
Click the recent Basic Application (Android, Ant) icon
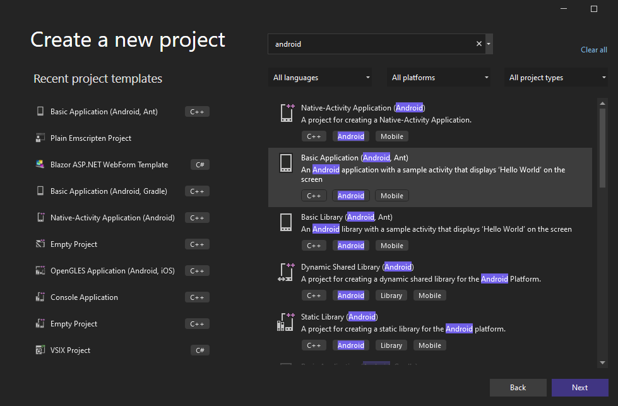(x=40, y=112)
